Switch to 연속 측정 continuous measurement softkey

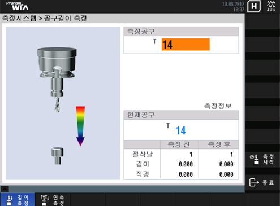[x=53, y=199]
